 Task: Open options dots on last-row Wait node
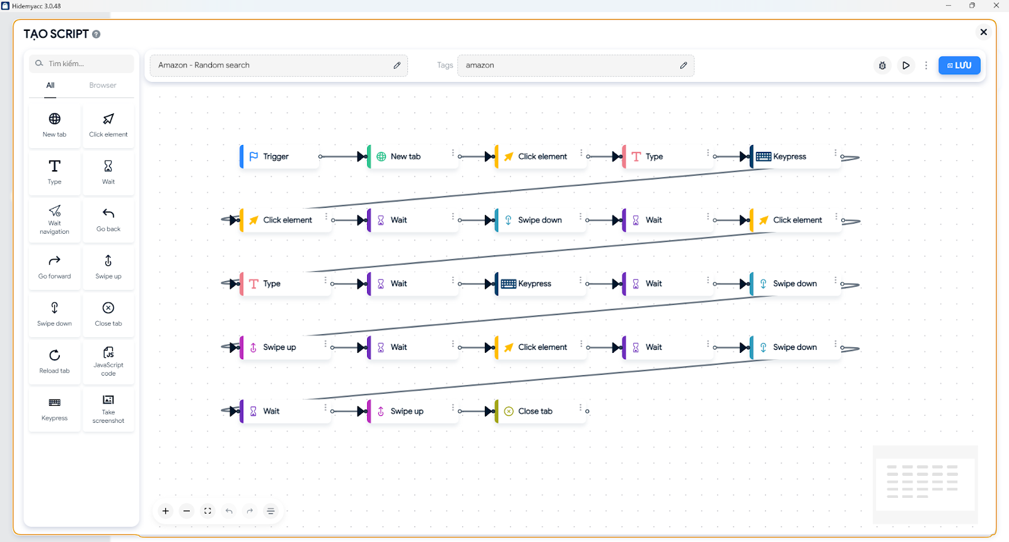[x=325, y=408]
